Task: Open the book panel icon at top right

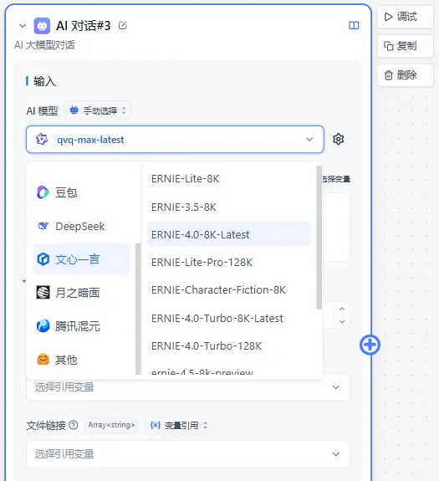Action: pos(354,25)
